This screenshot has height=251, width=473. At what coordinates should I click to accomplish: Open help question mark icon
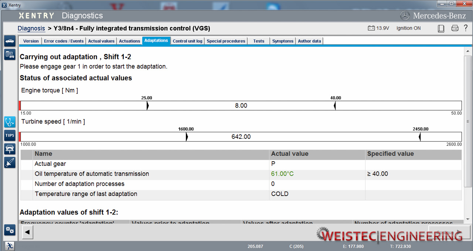pos(466,28)
